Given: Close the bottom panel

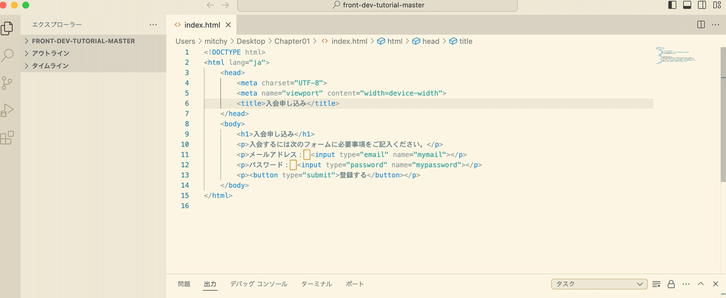Looking at the screenshot, I should pyautogui.click(x=715, y=284).
